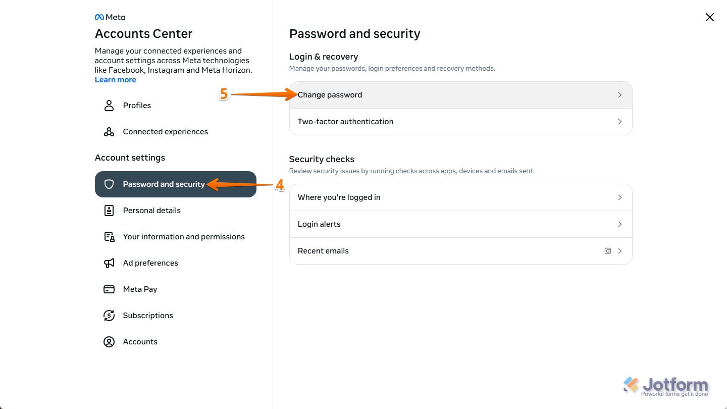The image size is (727, 409).
Task: Click the Password and security shield icon
Action: pos(109,184)
